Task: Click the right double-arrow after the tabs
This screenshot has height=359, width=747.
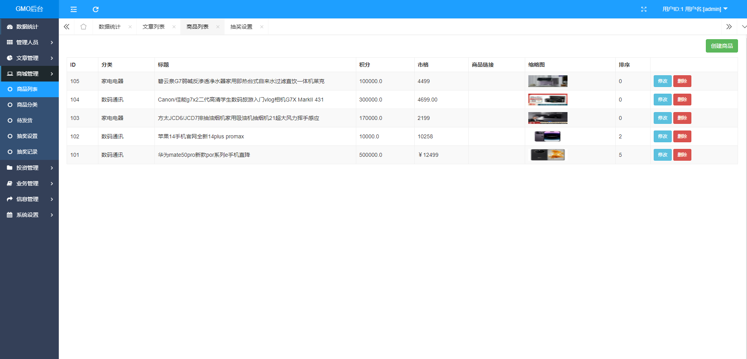Action: (729, 26)
